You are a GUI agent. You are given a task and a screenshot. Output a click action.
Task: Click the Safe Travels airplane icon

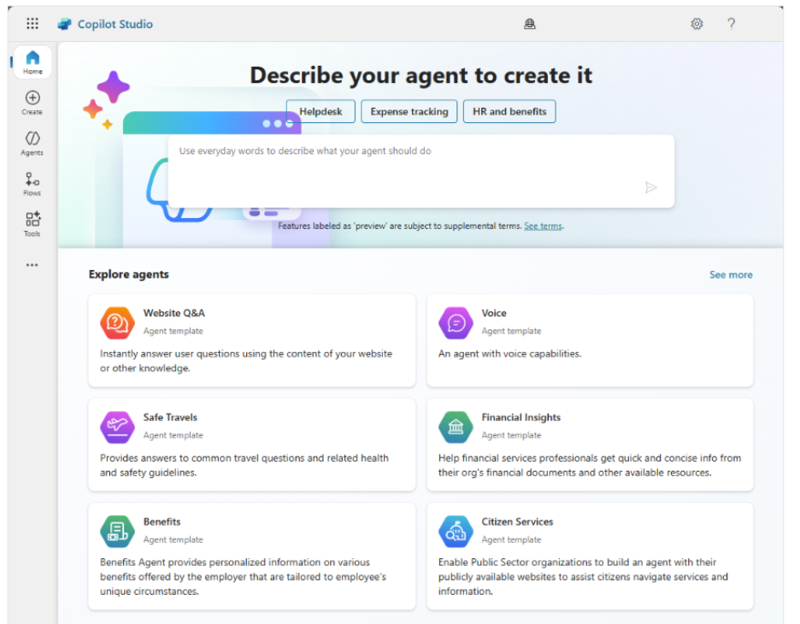(117, 427)
